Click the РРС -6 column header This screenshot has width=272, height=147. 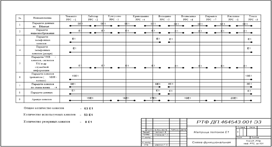click(187, 18)
